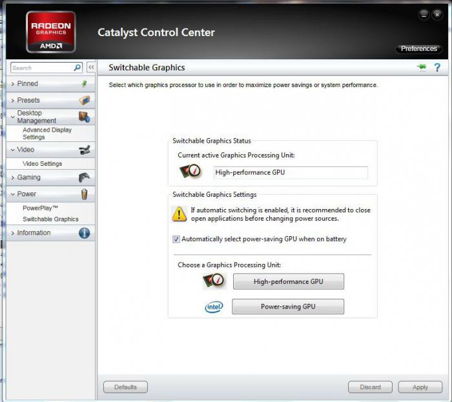Click the Power-saving GPU button
Viewport: 452px width, 402px height.
pyautogui.click(x=288, y=307)
